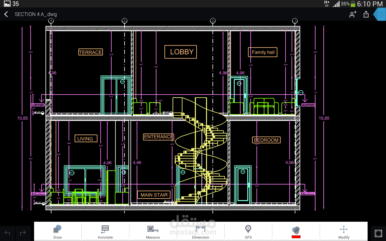This screenshot has width=386, height=241.
Task: Select grid bubble 4 at the top
Action: [x=51, y=21]
